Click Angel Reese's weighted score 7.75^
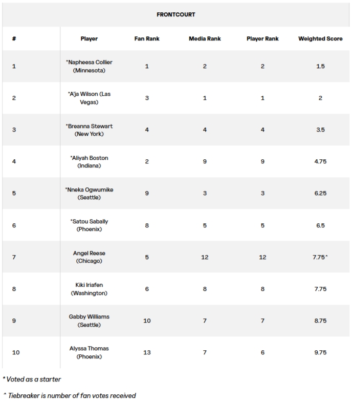 pyautogui.click(x=320, y=257)
